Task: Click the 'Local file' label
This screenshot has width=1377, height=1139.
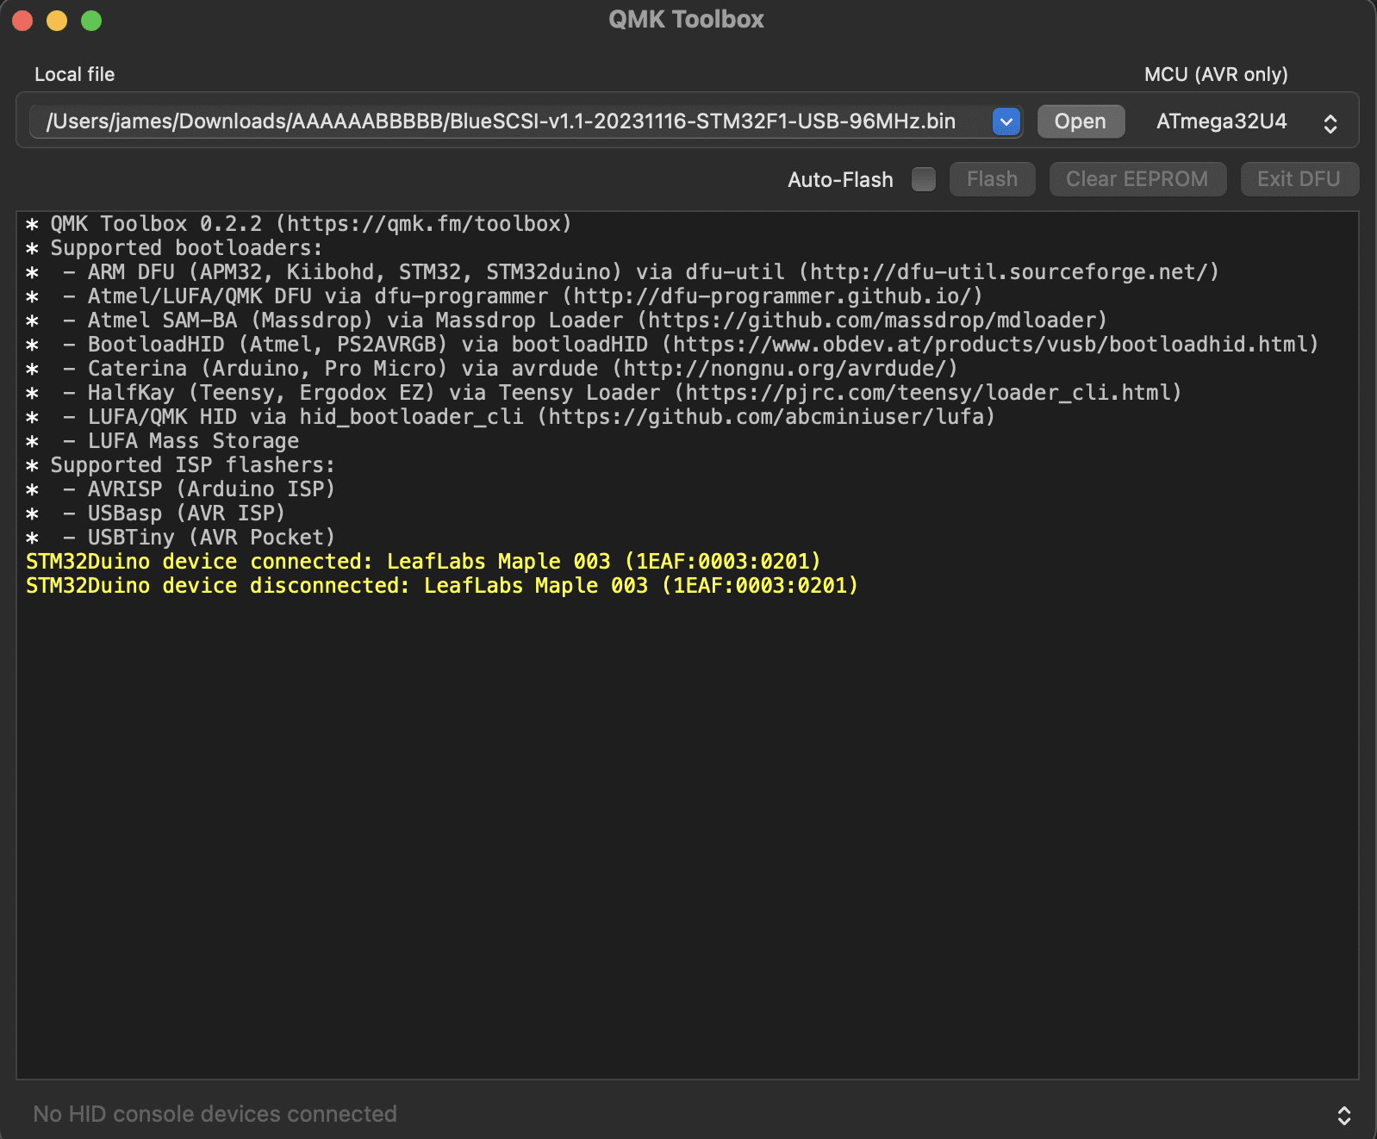Action: (x=74, y=75)
